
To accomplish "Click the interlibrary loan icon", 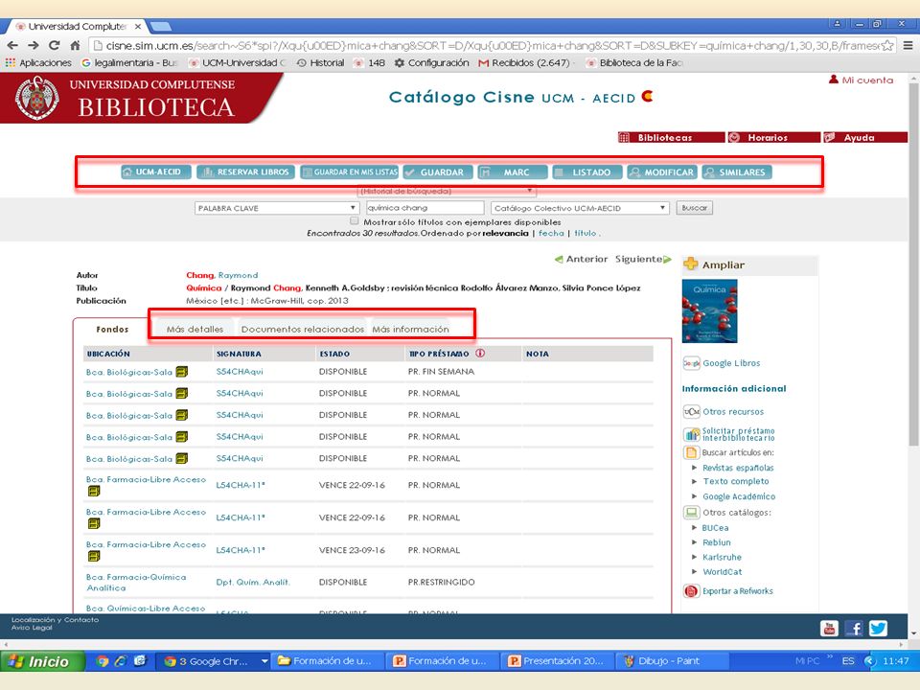I will [x=691, y=435].
